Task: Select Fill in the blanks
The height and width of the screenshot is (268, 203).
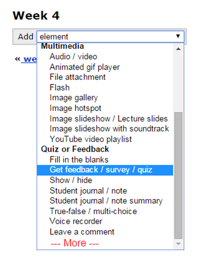Action: [105, 160]
